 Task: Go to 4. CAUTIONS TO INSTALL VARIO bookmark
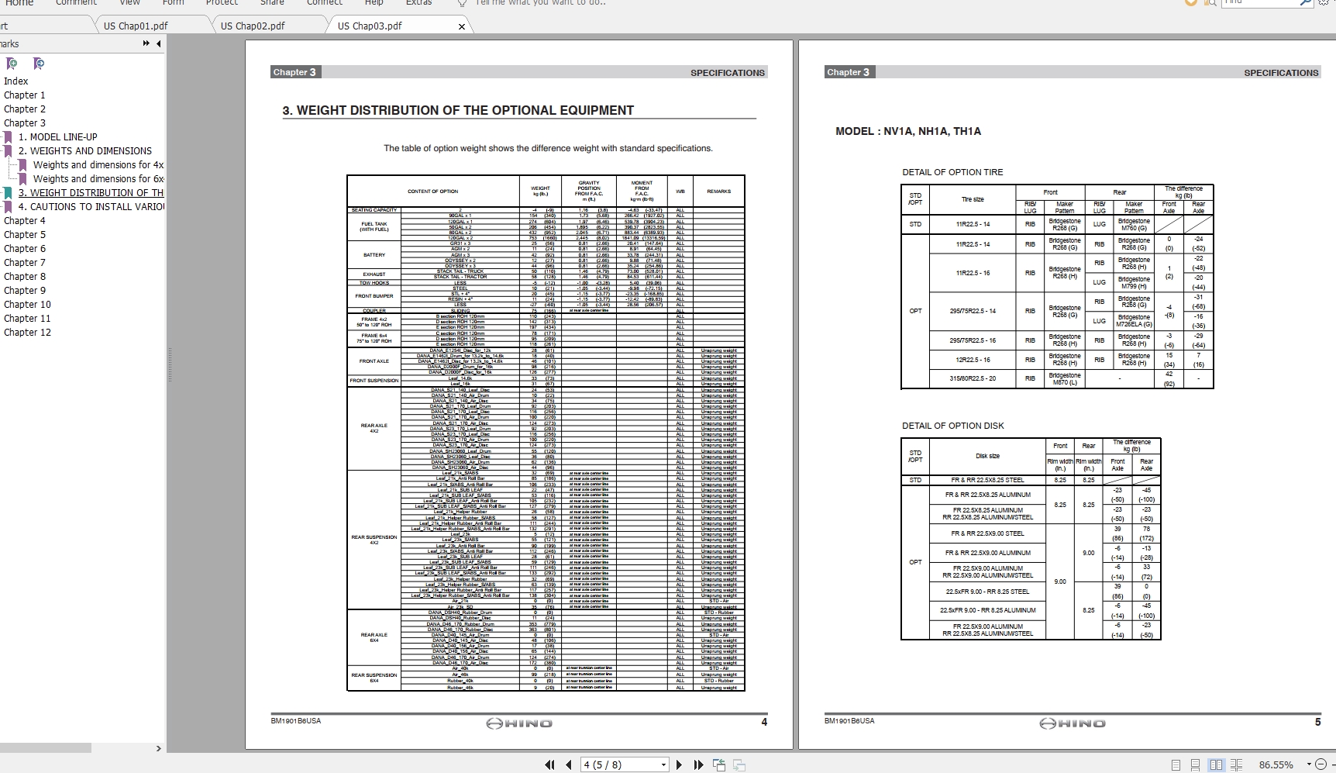click(x=91, y=207)
